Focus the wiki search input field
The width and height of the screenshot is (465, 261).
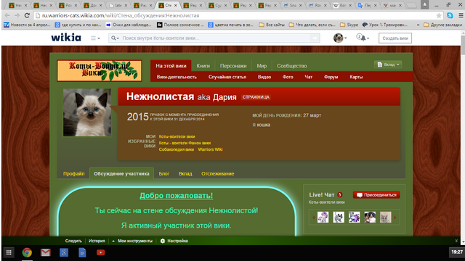pos(215,38)
